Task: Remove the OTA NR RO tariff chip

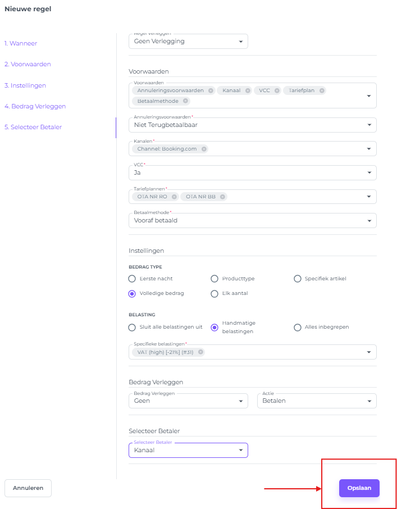Action: click(x=174, y=197)
